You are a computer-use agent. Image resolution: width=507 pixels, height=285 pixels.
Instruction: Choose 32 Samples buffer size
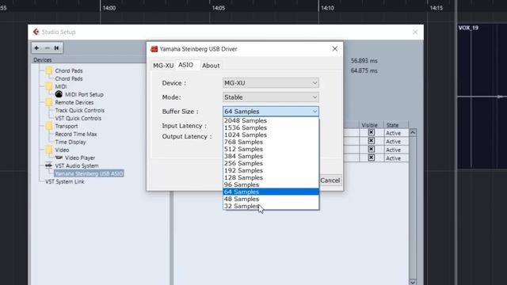pos(271,206)
